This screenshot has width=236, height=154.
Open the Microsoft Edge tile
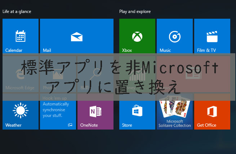[x=21, y=74]
